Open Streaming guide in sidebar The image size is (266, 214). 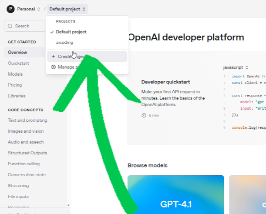click(x=18, y=186)
